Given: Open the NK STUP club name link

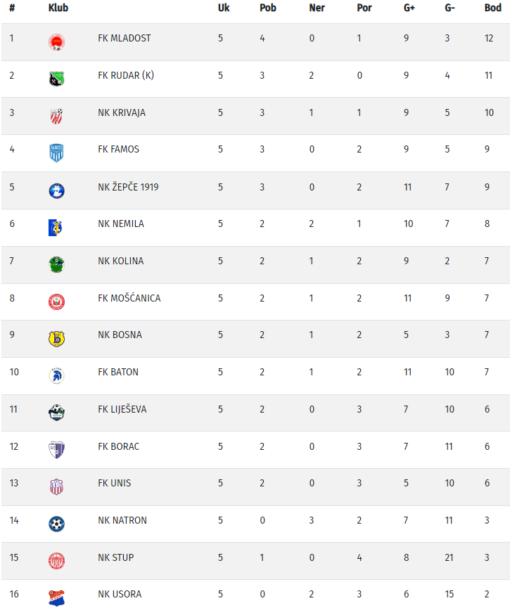Looking at the screenshot, I should click(115, 557).
